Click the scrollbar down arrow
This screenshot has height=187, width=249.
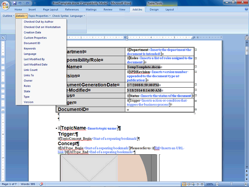coord(247,167)
